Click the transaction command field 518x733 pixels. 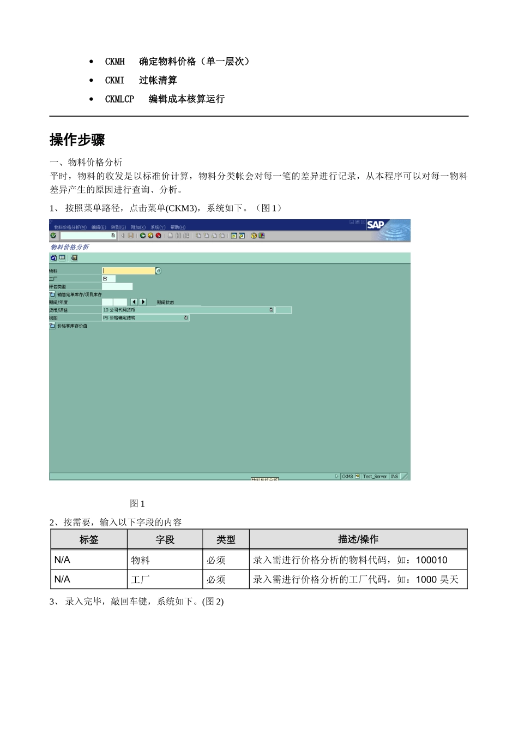[x=88, y=236]
